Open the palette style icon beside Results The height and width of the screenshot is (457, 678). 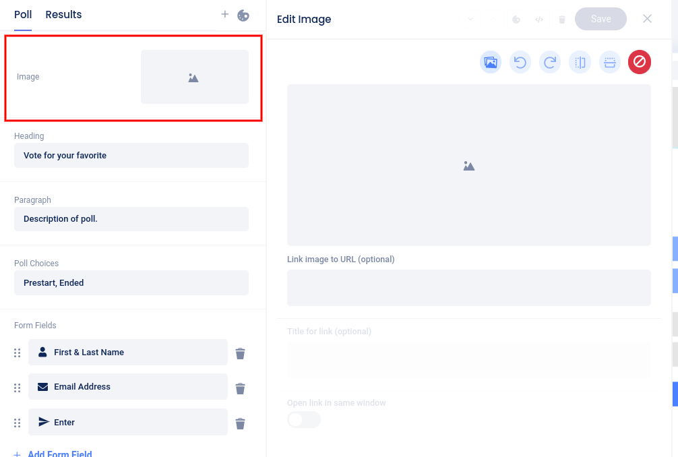click(x=243, y=15)
